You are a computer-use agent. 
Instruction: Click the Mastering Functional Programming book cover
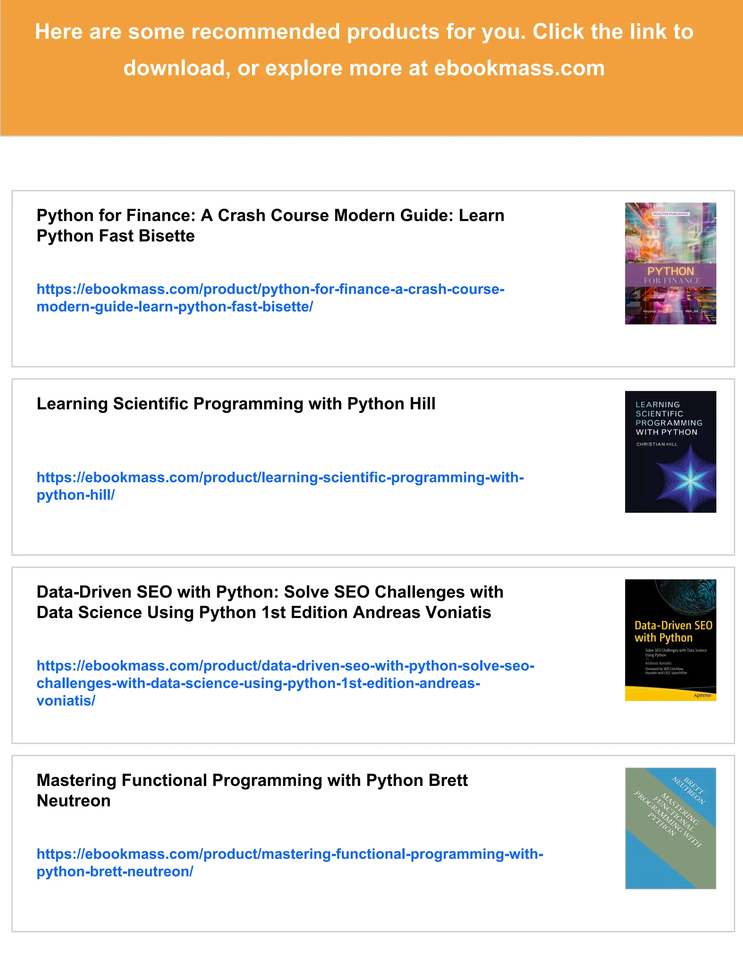coord(670,828)
